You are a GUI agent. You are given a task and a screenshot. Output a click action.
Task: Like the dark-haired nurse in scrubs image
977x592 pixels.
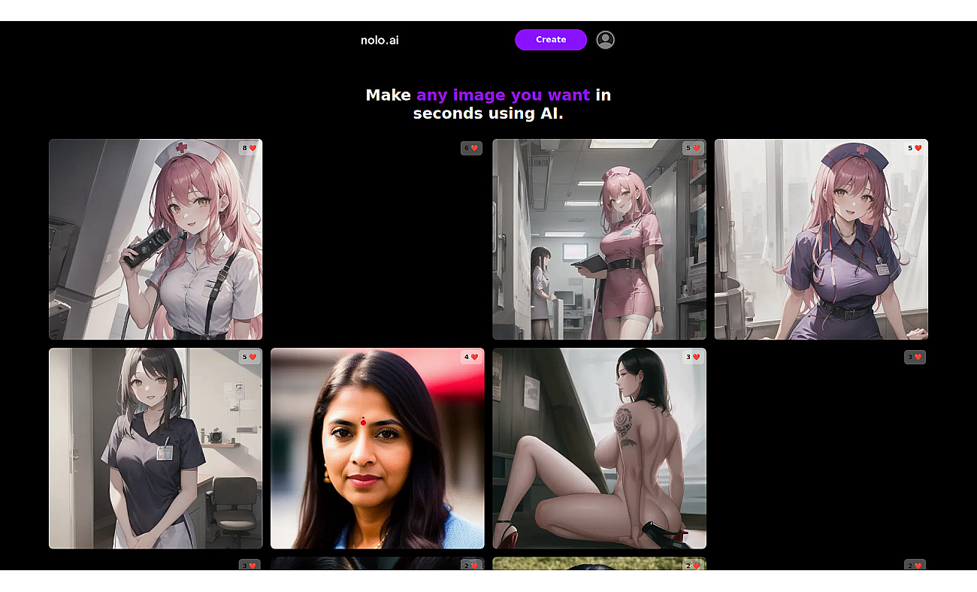(250, 357)
